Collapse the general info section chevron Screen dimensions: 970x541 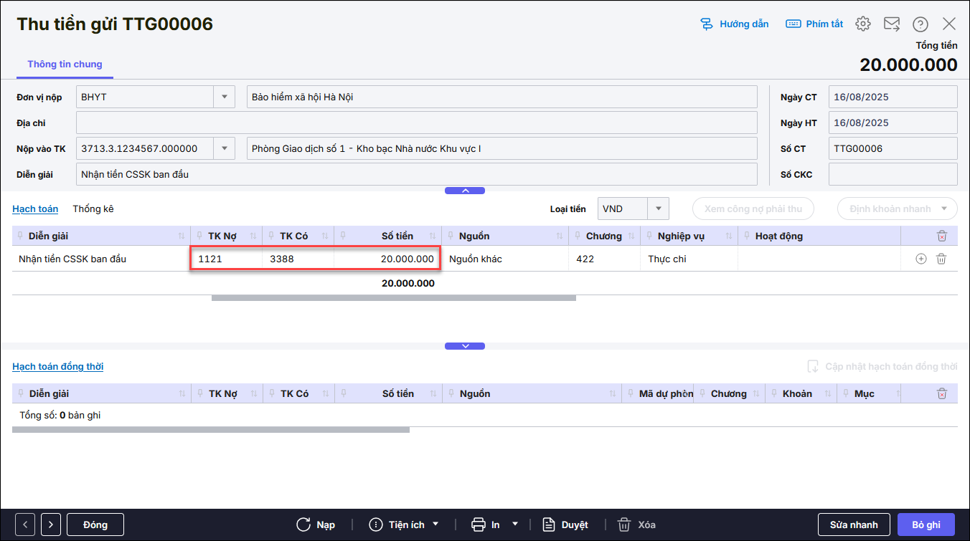(x=465, y=191)
